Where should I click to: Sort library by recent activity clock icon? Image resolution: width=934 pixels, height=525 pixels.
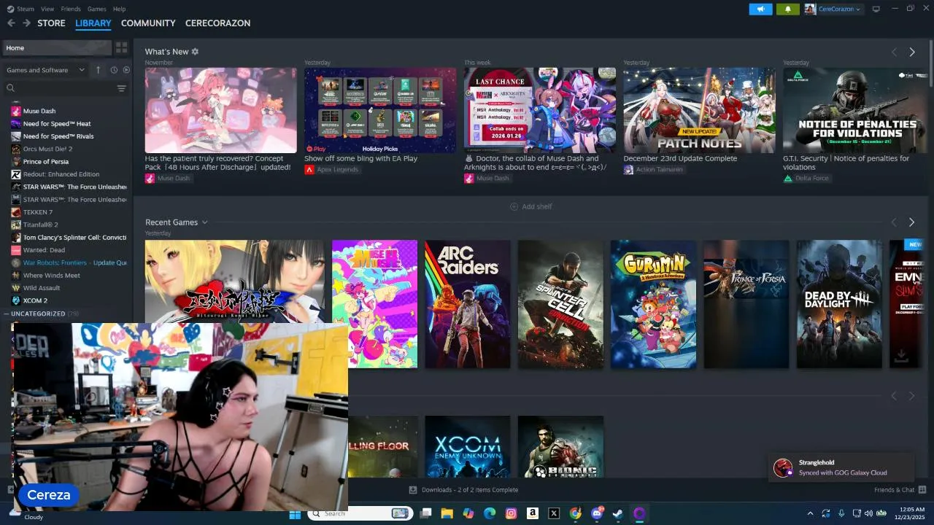pyautogui.click(x=114, y=70)
